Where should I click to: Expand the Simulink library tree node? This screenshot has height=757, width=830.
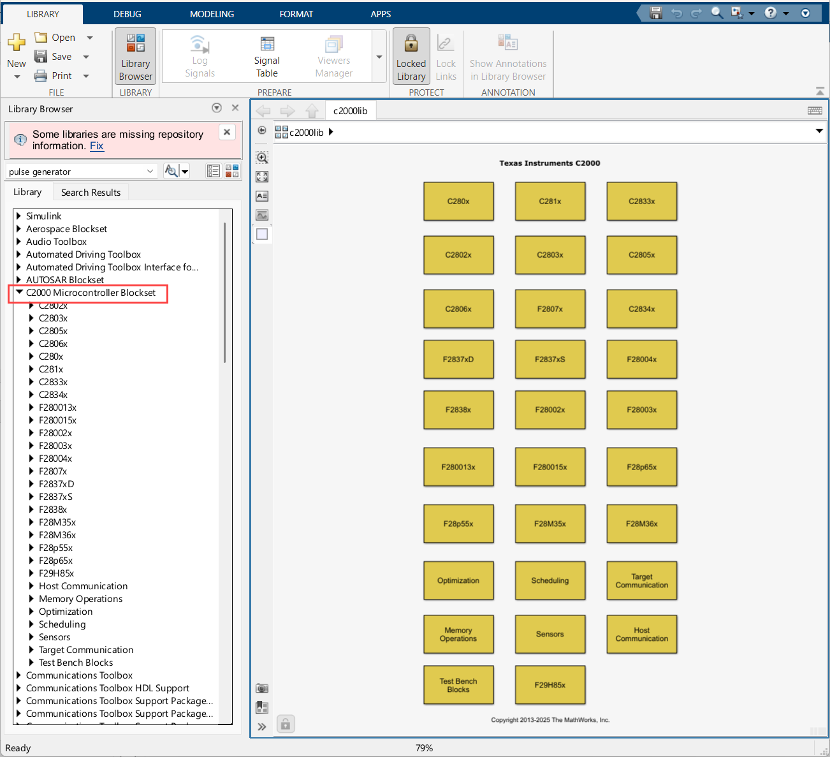click(x=19, y=216)
